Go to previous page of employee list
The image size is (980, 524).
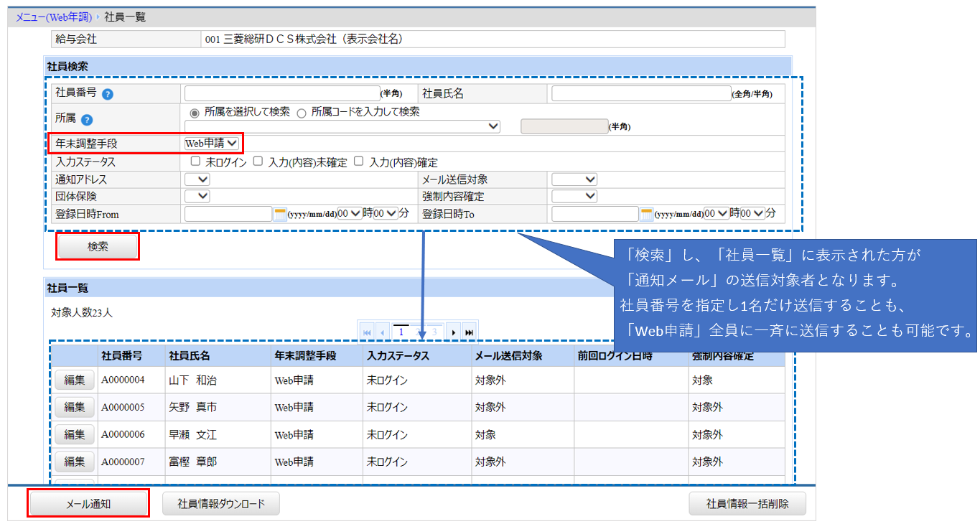point(383,332)
